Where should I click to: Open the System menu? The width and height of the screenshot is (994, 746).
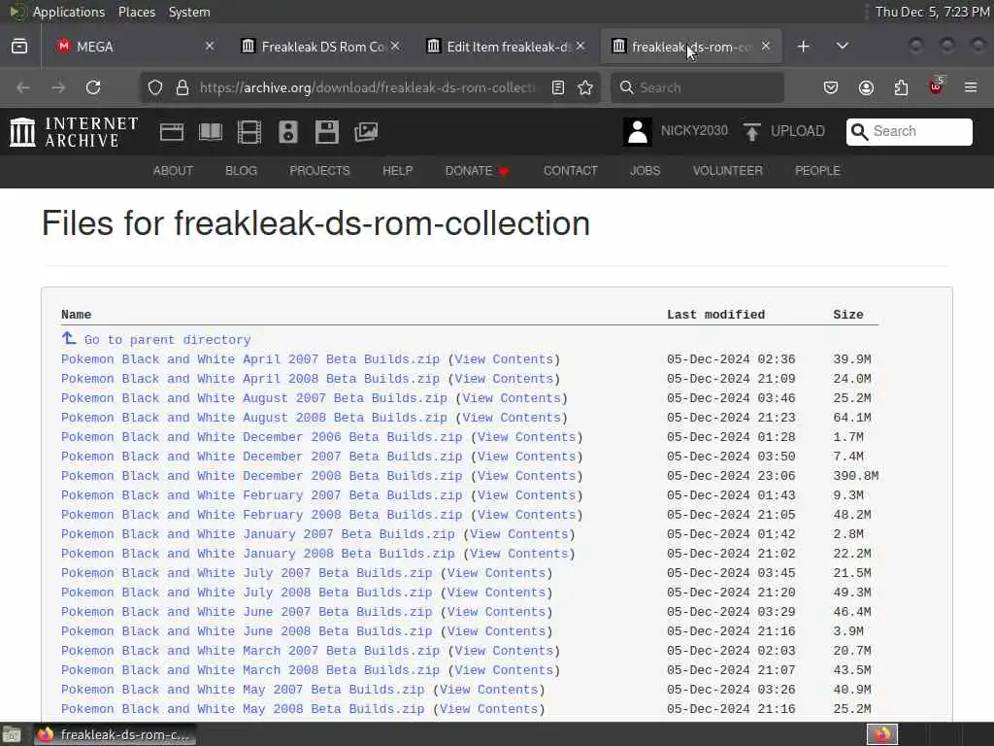(x=189, y=12)
